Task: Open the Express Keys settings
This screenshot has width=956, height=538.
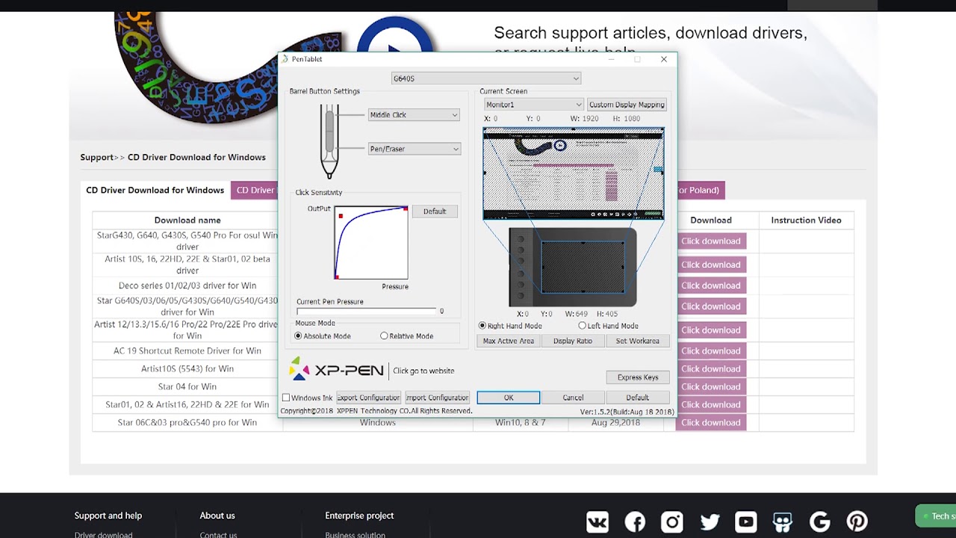Action: click(x=638, y=377)
